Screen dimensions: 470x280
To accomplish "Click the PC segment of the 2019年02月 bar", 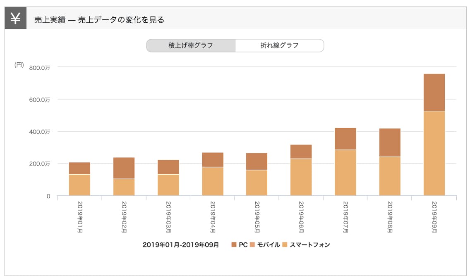I will pos(124,168).
